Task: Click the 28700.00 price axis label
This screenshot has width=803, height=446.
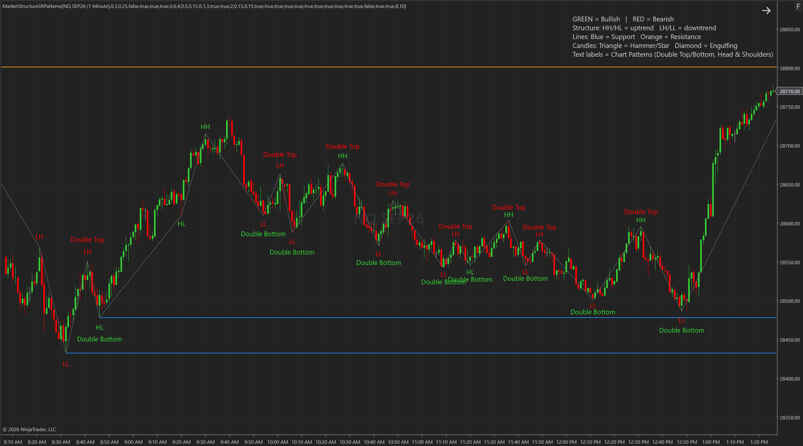Action: coord(790,146)
